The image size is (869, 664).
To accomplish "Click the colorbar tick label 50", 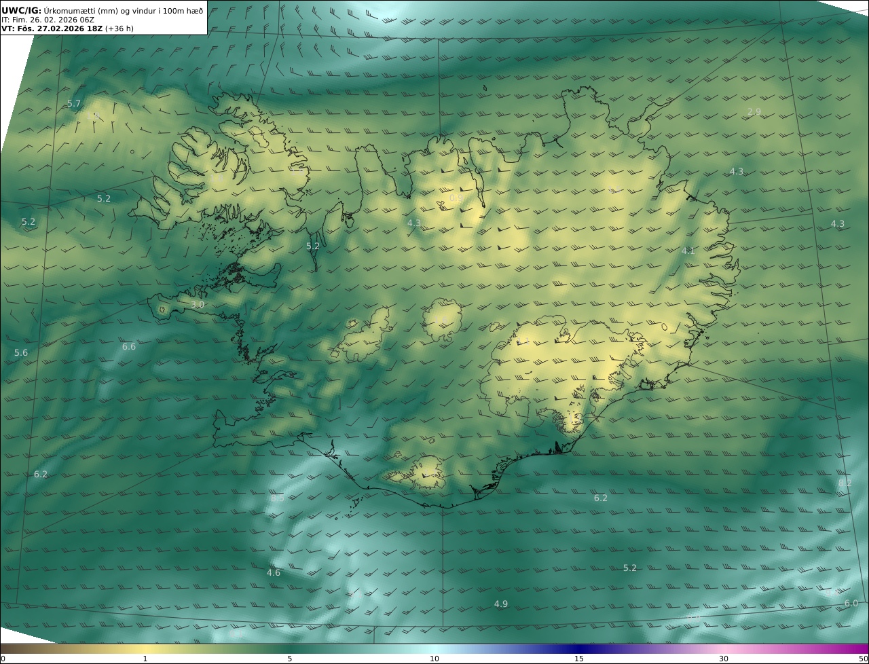I will pos(864,659).
